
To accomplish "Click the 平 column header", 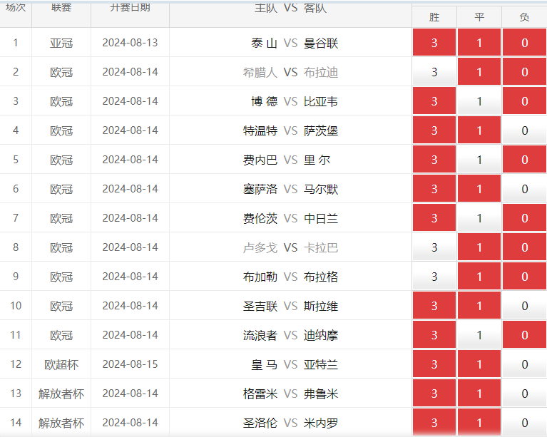I will coord(479,17).
